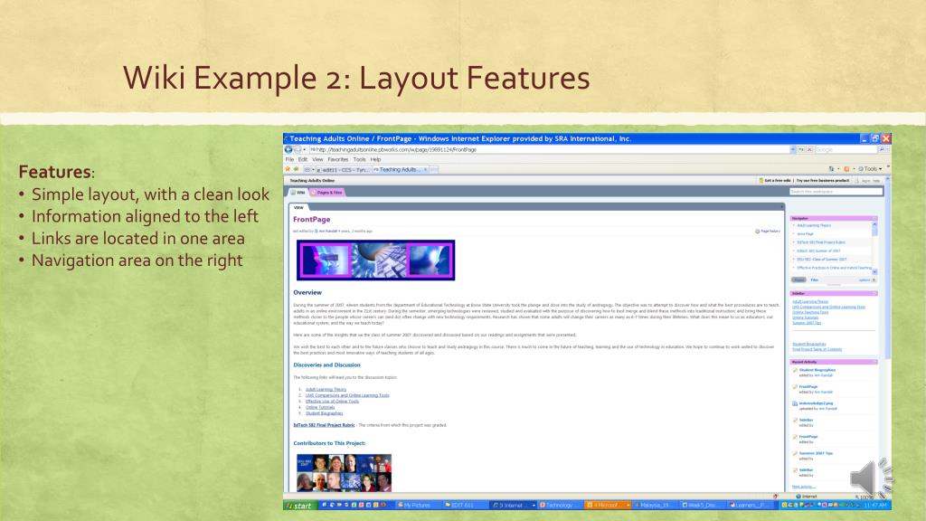This screenshot has width=926, height=521.
Task: Open the EdTech 582 Final Project Rubric link
Action: click(x=325, y=425)
